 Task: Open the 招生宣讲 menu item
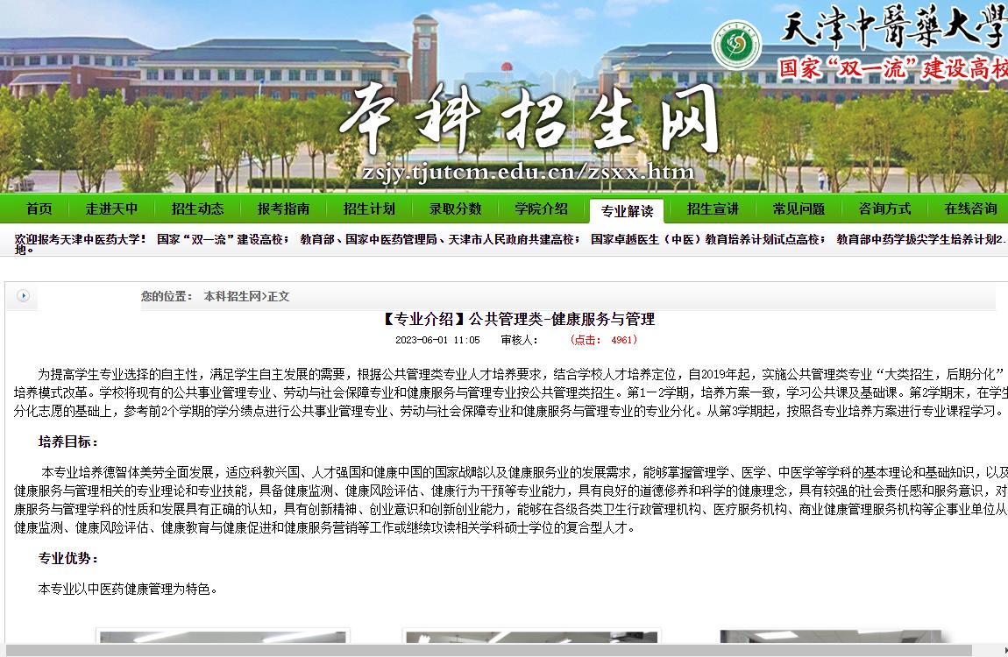[713, 208]
